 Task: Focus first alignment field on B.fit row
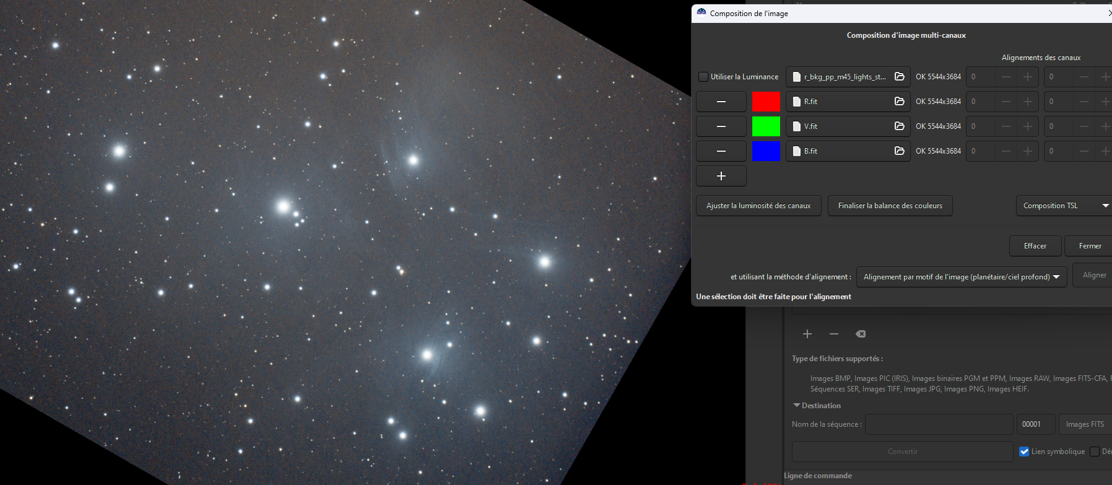981,151
